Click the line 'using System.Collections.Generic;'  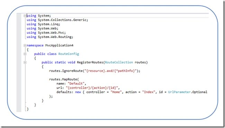pyautogui.click(x=57, y=20)
